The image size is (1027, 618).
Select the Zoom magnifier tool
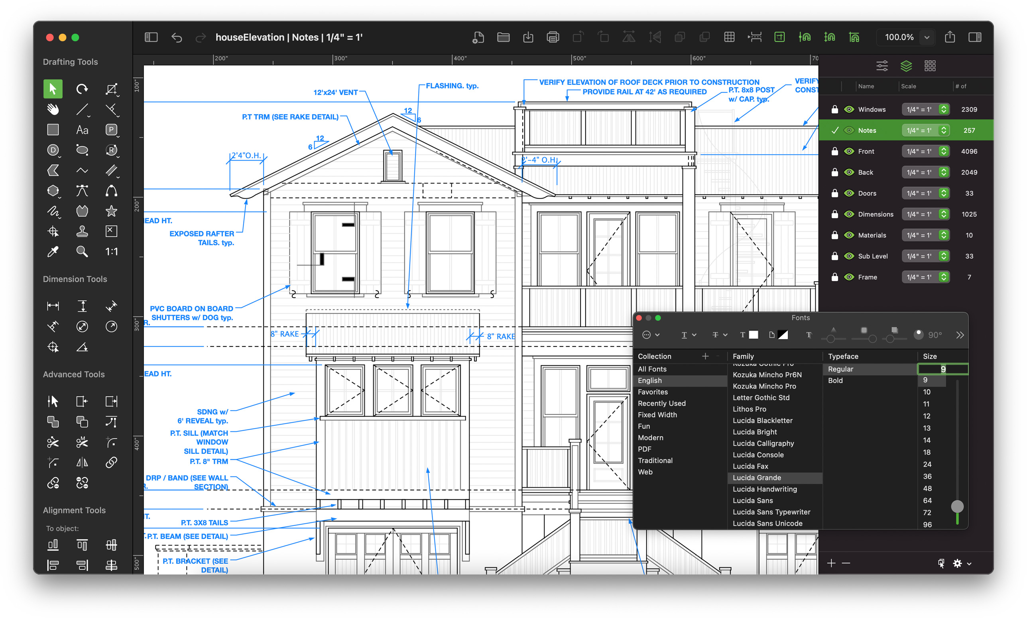coord(82,252)
